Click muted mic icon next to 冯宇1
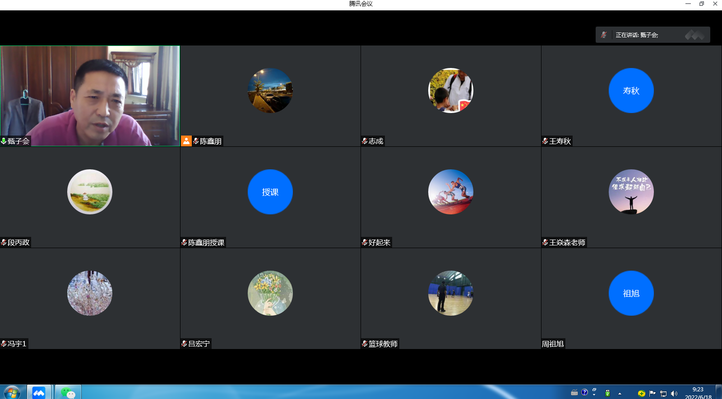This screenshot has height=399, width=722. click(x=4, y=344)
